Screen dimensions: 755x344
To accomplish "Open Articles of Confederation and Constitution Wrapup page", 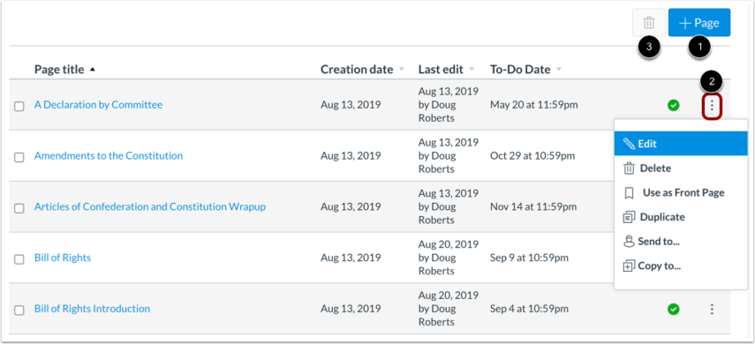I will 150,207.
